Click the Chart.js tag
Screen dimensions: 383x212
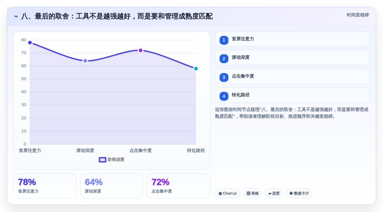(228, 194)
